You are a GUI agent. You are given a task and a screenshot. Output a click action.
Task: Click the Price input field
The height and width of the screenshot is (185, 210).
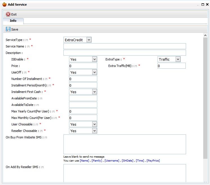coord(83,66)
